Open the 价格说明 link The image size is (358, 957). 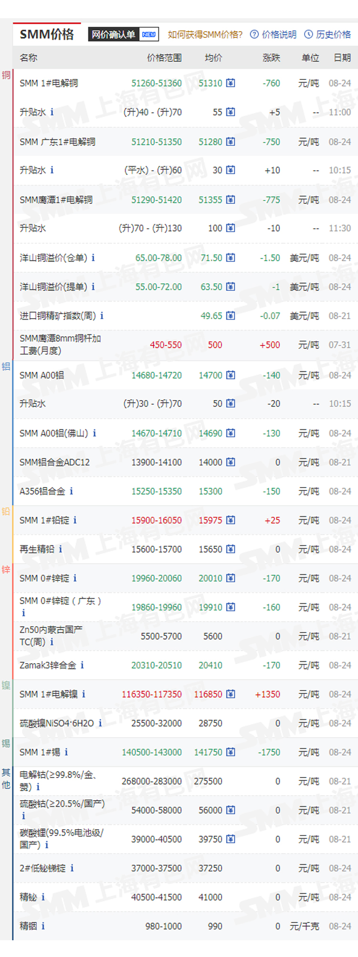274,34
